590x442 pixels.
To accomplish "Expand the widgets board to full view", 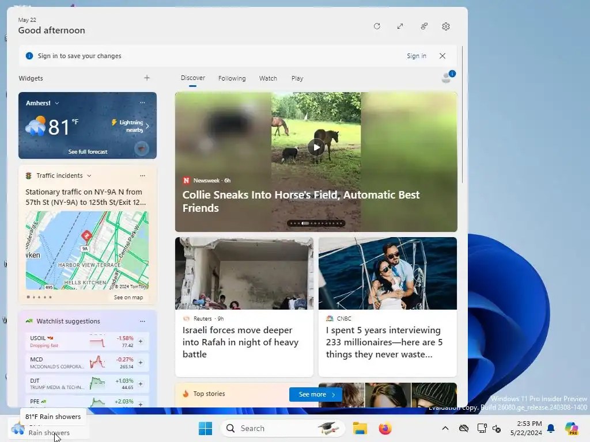I will point(400,26).
